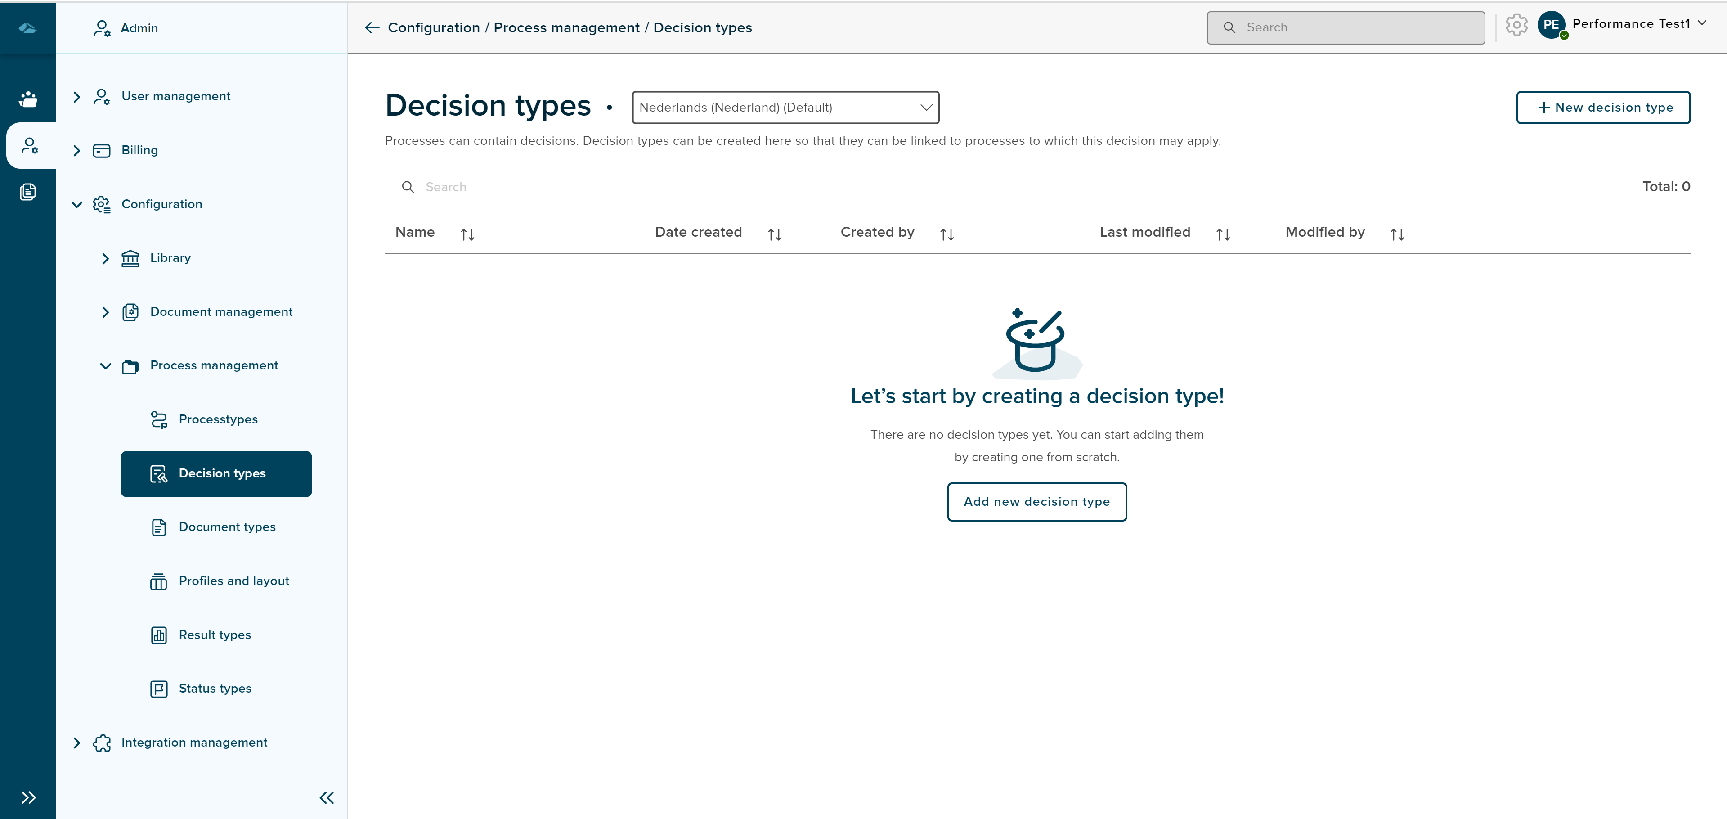Click the New decision type button

click(1603, 107)
